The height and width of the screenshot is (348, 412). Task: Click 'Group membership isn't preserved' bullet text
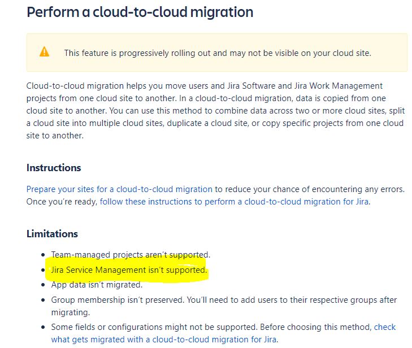(x=224, y=306)
